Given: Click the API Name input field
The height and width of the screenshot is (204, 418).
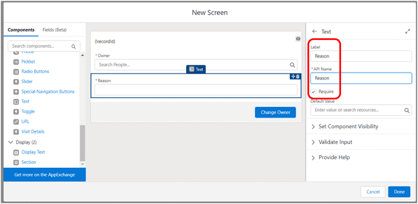Looking at the screenshot, I should (x=361, y=78).
